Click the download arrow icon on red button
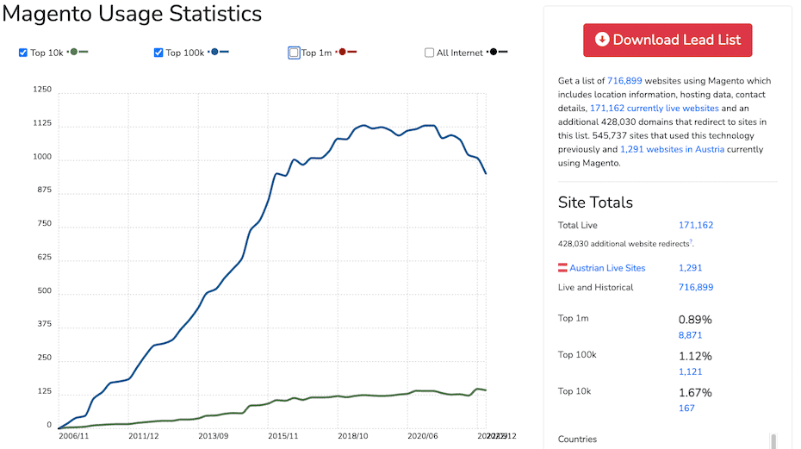801x449 pixels. point(602,40)
